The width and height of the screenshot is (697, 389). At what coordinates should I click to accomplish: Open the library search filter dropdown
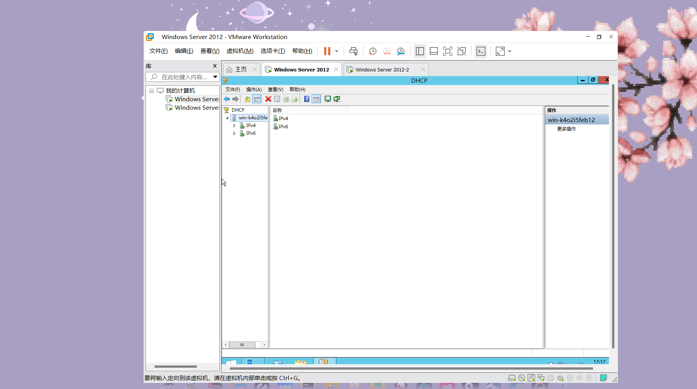[215, 77]
